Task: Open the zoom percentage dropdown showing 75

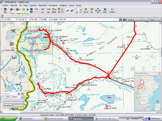Action: click(81, 9)
